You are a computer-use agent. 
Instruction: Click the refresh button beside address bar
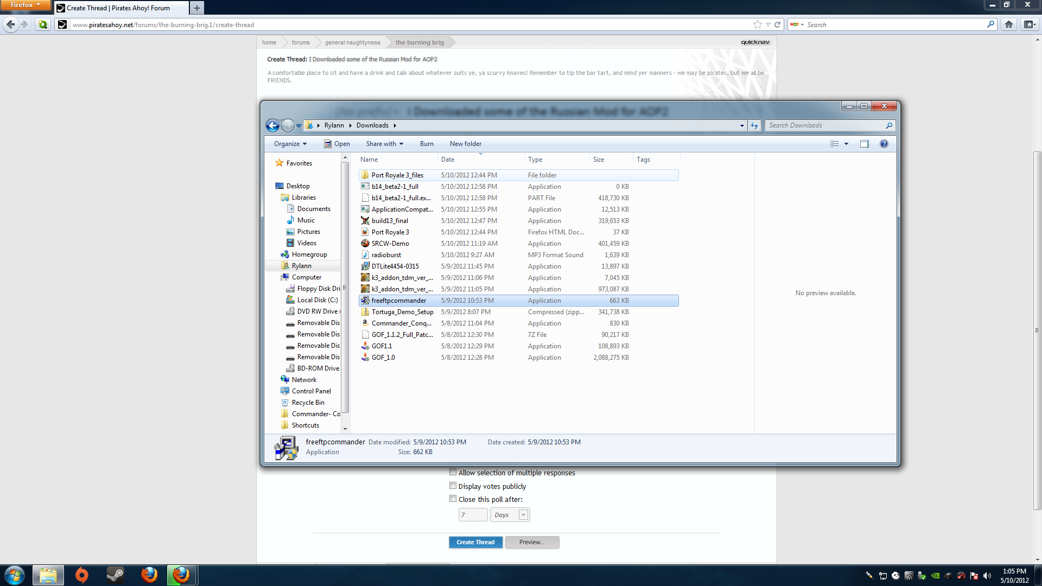(x=754, y=125)
